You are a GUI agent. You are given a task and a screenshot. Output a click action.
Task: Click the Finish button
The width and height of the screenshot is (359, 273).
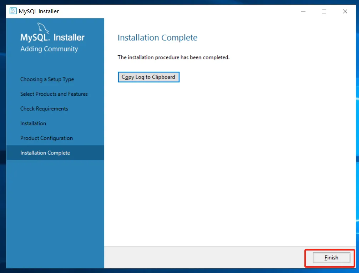tap(331, 258)
